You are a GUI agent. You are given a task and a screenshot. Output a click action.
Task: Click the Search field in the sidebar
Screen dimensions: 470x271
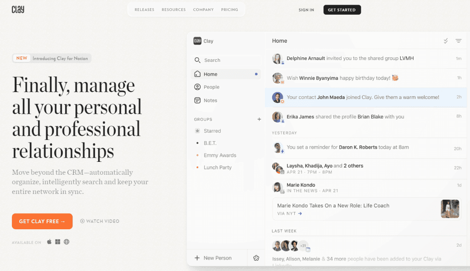[226, 60]
